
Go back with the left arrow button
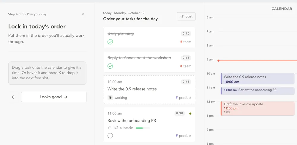pos(13,97)
